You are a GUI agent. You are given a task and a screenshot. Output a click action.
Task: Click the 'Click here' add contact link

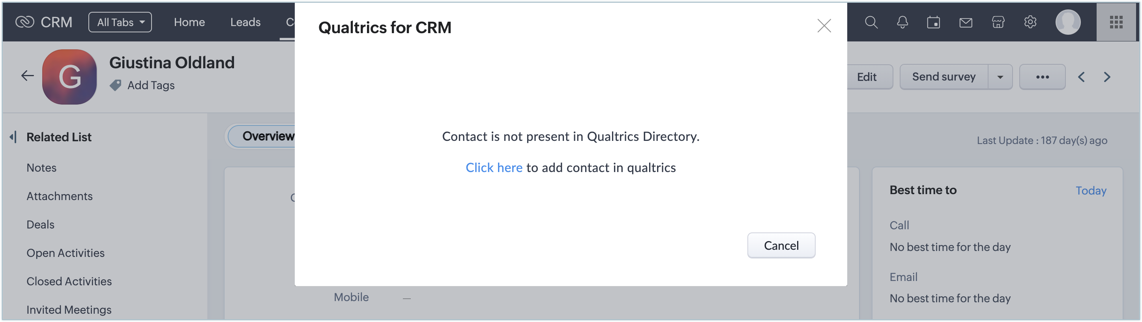coord(494,168)
